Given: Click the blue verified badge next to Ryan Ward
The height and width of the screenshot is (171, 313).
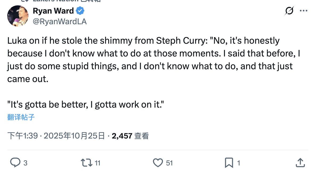Looking at the screenshot, I should point(80,11).
